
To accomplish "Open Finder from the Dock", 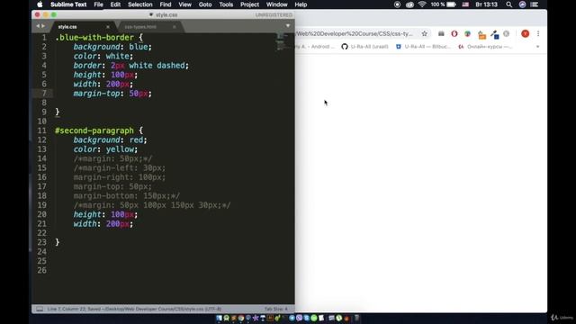I will [219, 318].
